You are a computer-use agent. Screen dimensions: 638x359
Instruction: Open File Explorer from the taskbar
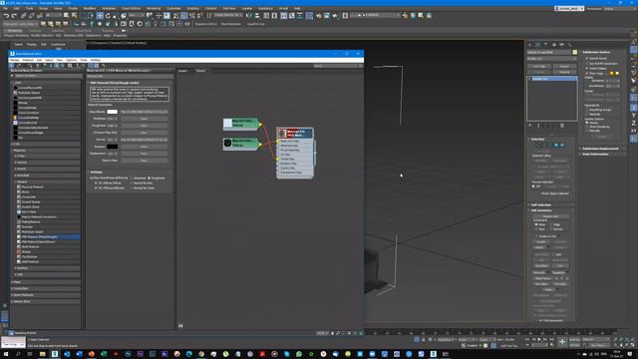point(42,354)
